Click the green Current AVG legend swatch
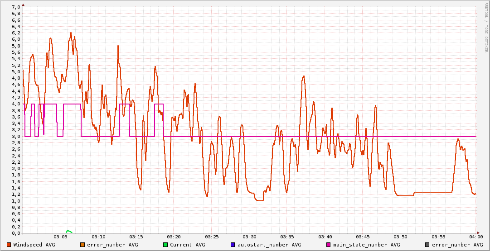The width and height of the screenshot is (490, 251). pos(165,245)
